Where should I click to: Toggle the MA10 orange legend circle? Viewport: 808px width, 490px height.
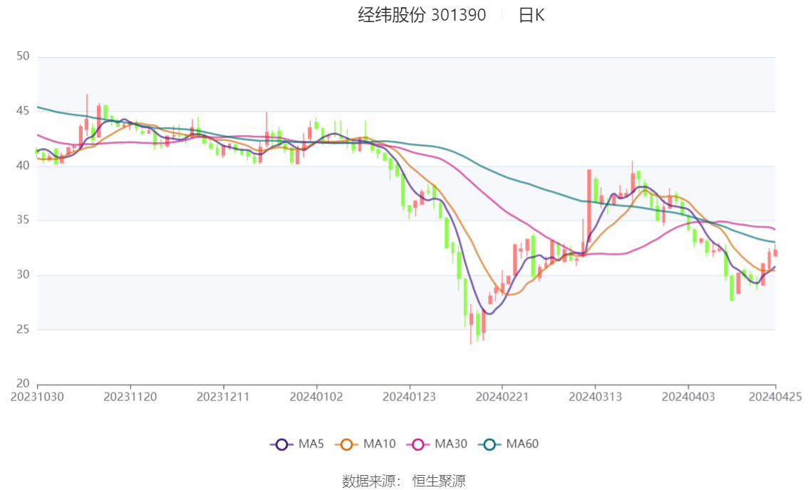[x=346, y=444]
